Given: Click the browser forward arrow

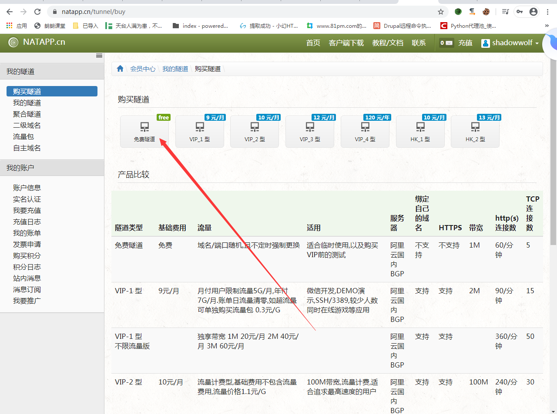Looking at the screenshot, I should pos(23,12).
